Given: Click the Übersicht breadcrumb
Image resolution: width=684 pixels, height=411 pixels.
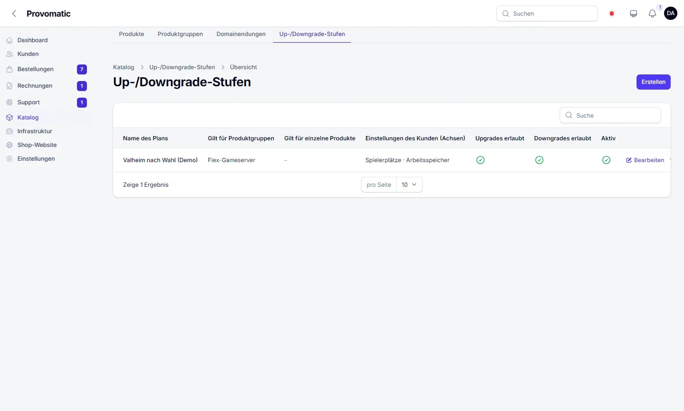Looking at the screenshot, I should pyautogui.click(x=243, y=67).
